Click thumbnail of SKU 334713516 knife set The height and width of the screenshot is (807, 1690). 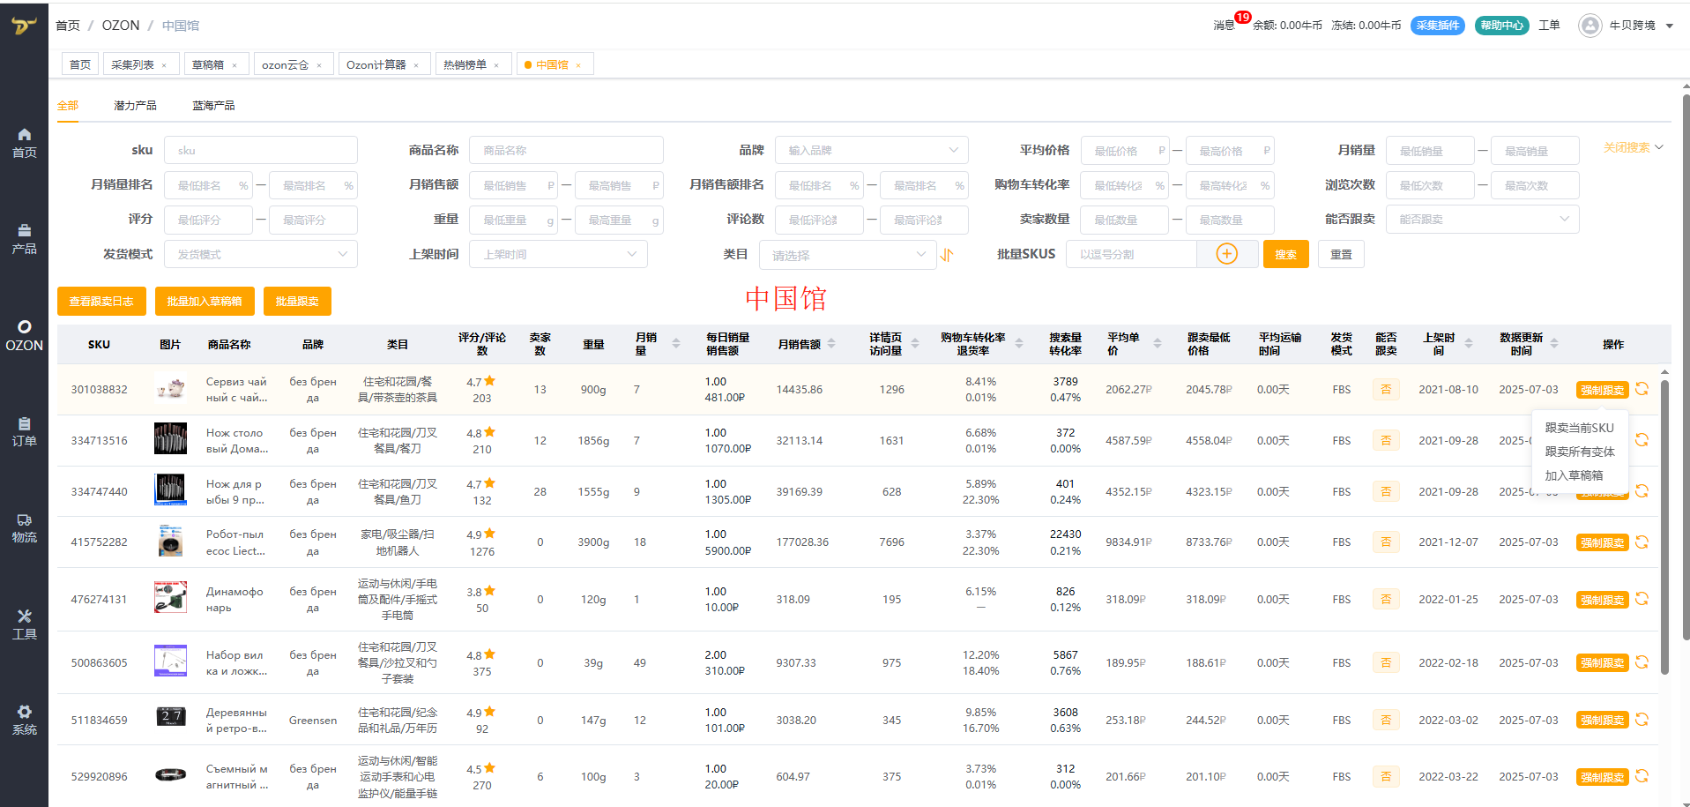[x=170, y=438]
